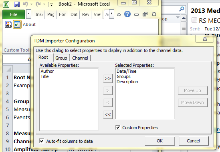The image size is (220, 152).
Task: Click the Excel application icon in title bar
Action: (6, 4)
